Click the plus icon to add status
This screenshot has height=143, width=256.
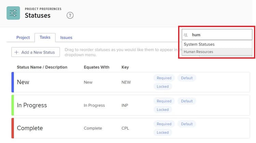tap(16, 52)
